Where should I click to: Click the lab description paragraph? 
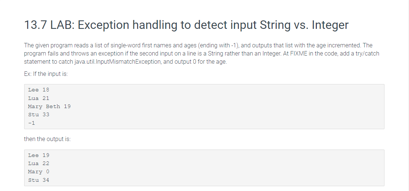(x=202, y=54)
